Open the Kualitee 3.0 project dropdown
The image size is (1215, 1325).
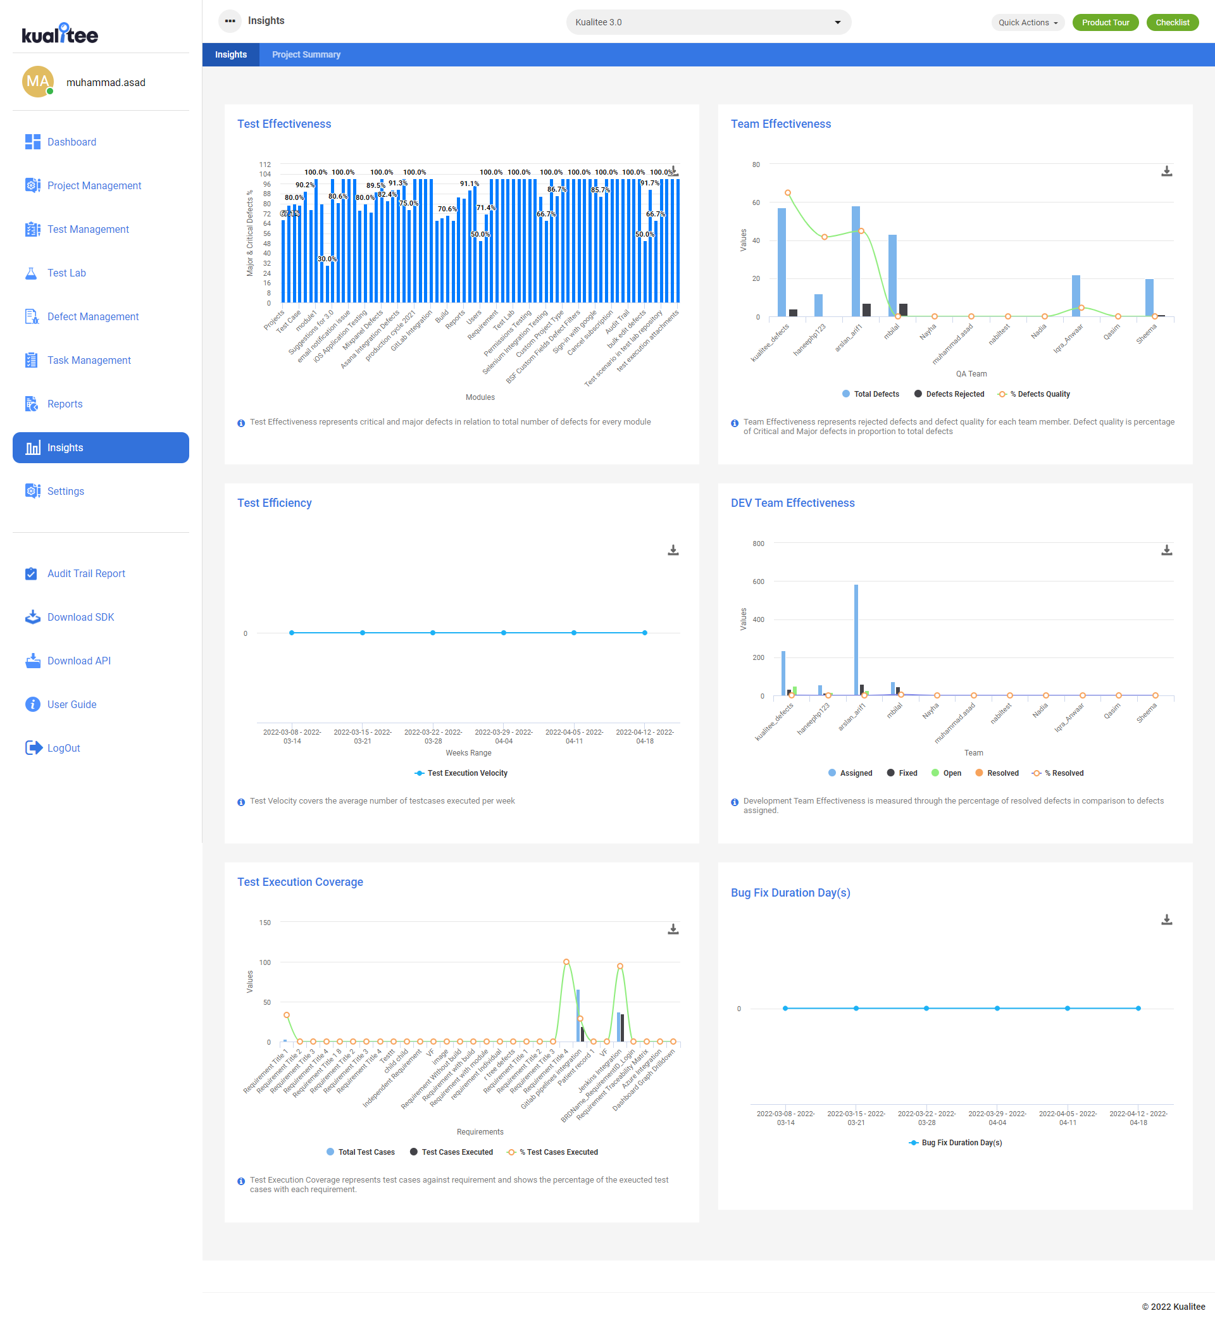tap(708, 22)
